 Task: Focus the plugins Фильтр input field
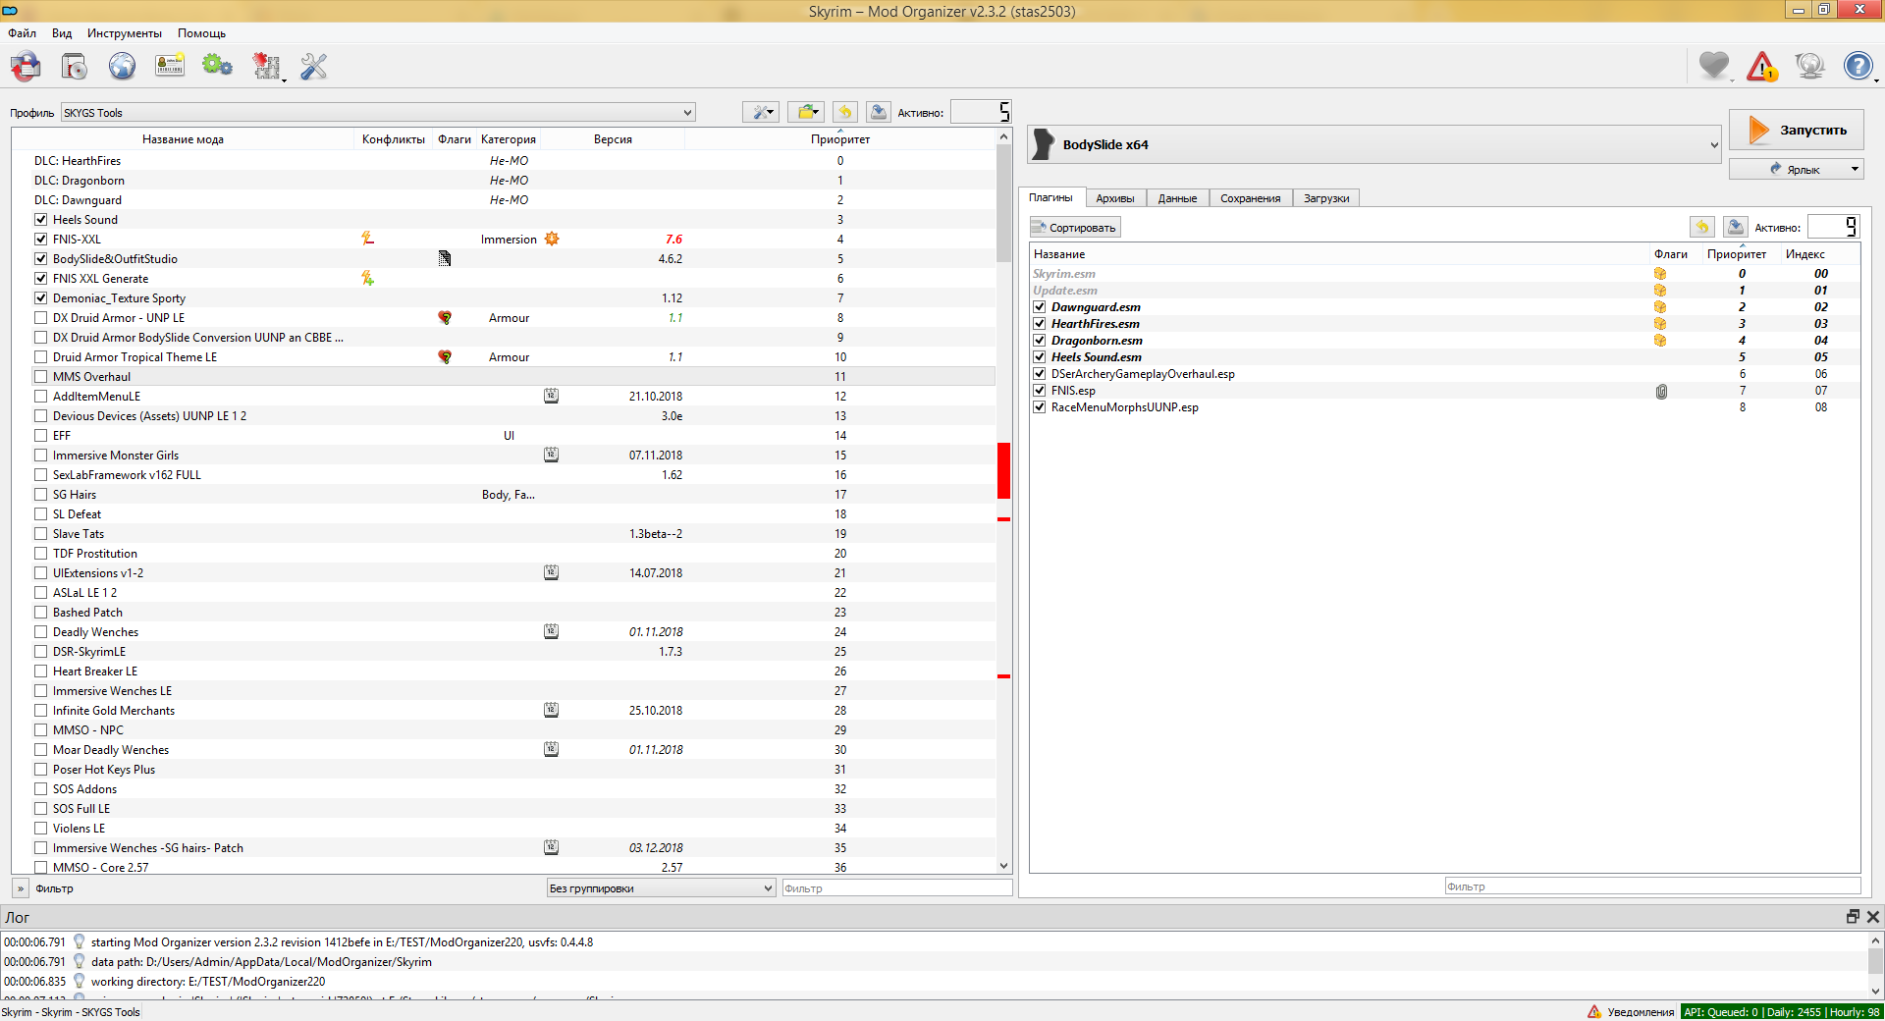click(1652, 887)
